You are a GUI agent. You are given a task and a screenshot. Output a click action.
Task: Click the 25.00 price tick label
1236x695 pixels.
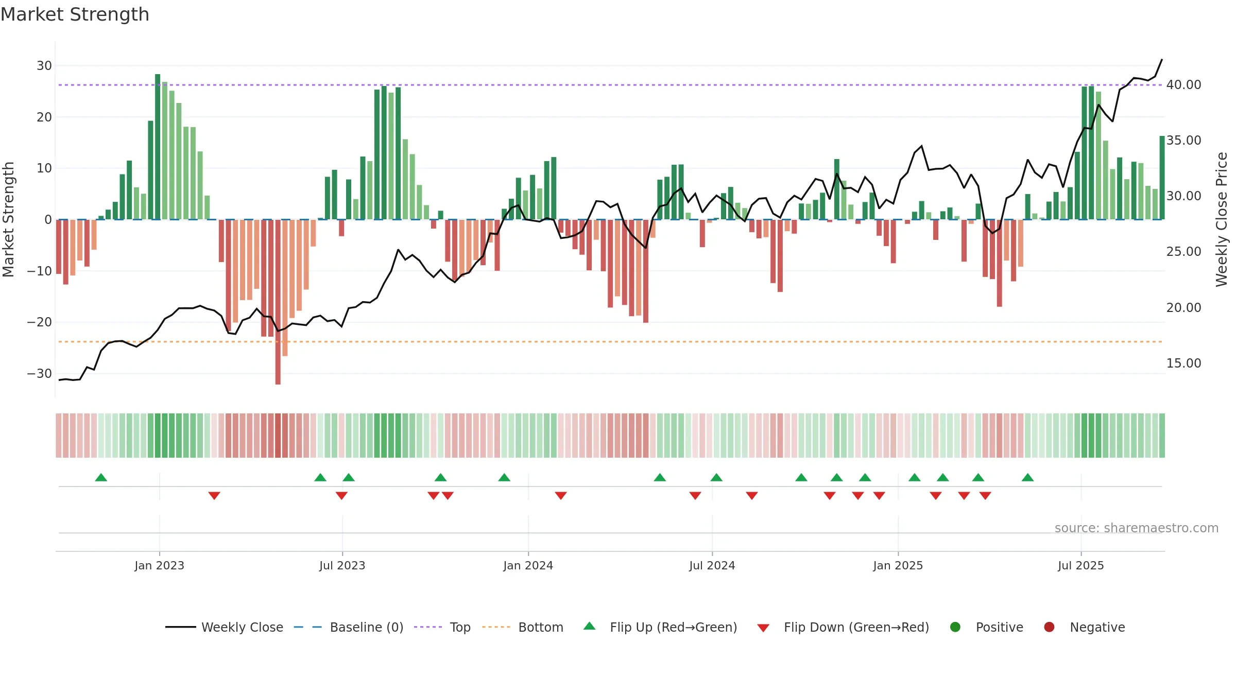(1183, 251)
